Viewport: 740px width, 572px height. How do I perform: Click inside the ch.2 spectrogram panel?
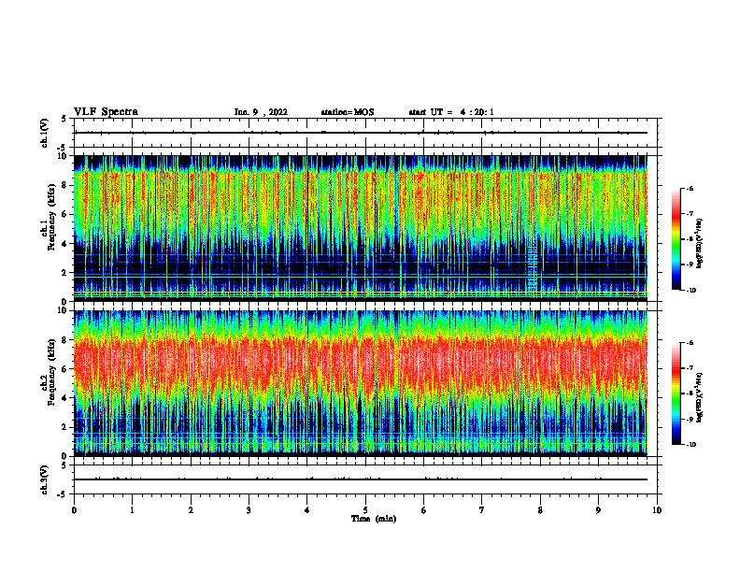(x=361, y=383)
